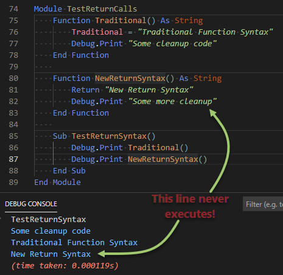
Task: Focus the Filter input field
Action: (x=263, y=204)
